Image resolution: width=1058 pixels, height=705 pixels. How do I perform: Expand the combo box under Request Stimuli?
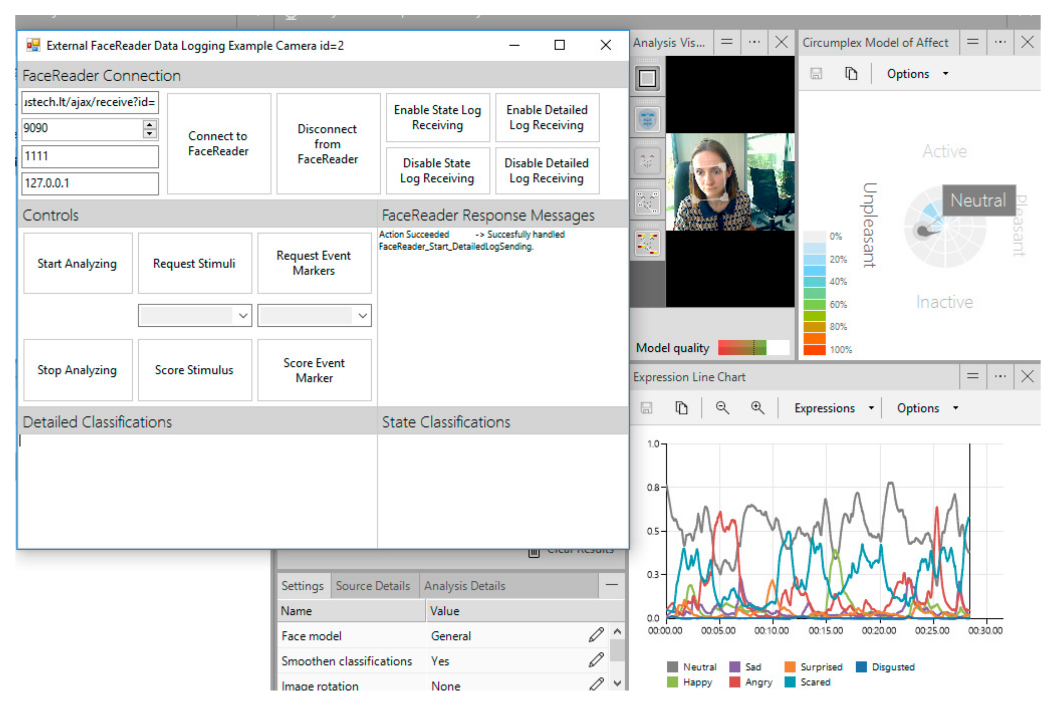[243, 316]
